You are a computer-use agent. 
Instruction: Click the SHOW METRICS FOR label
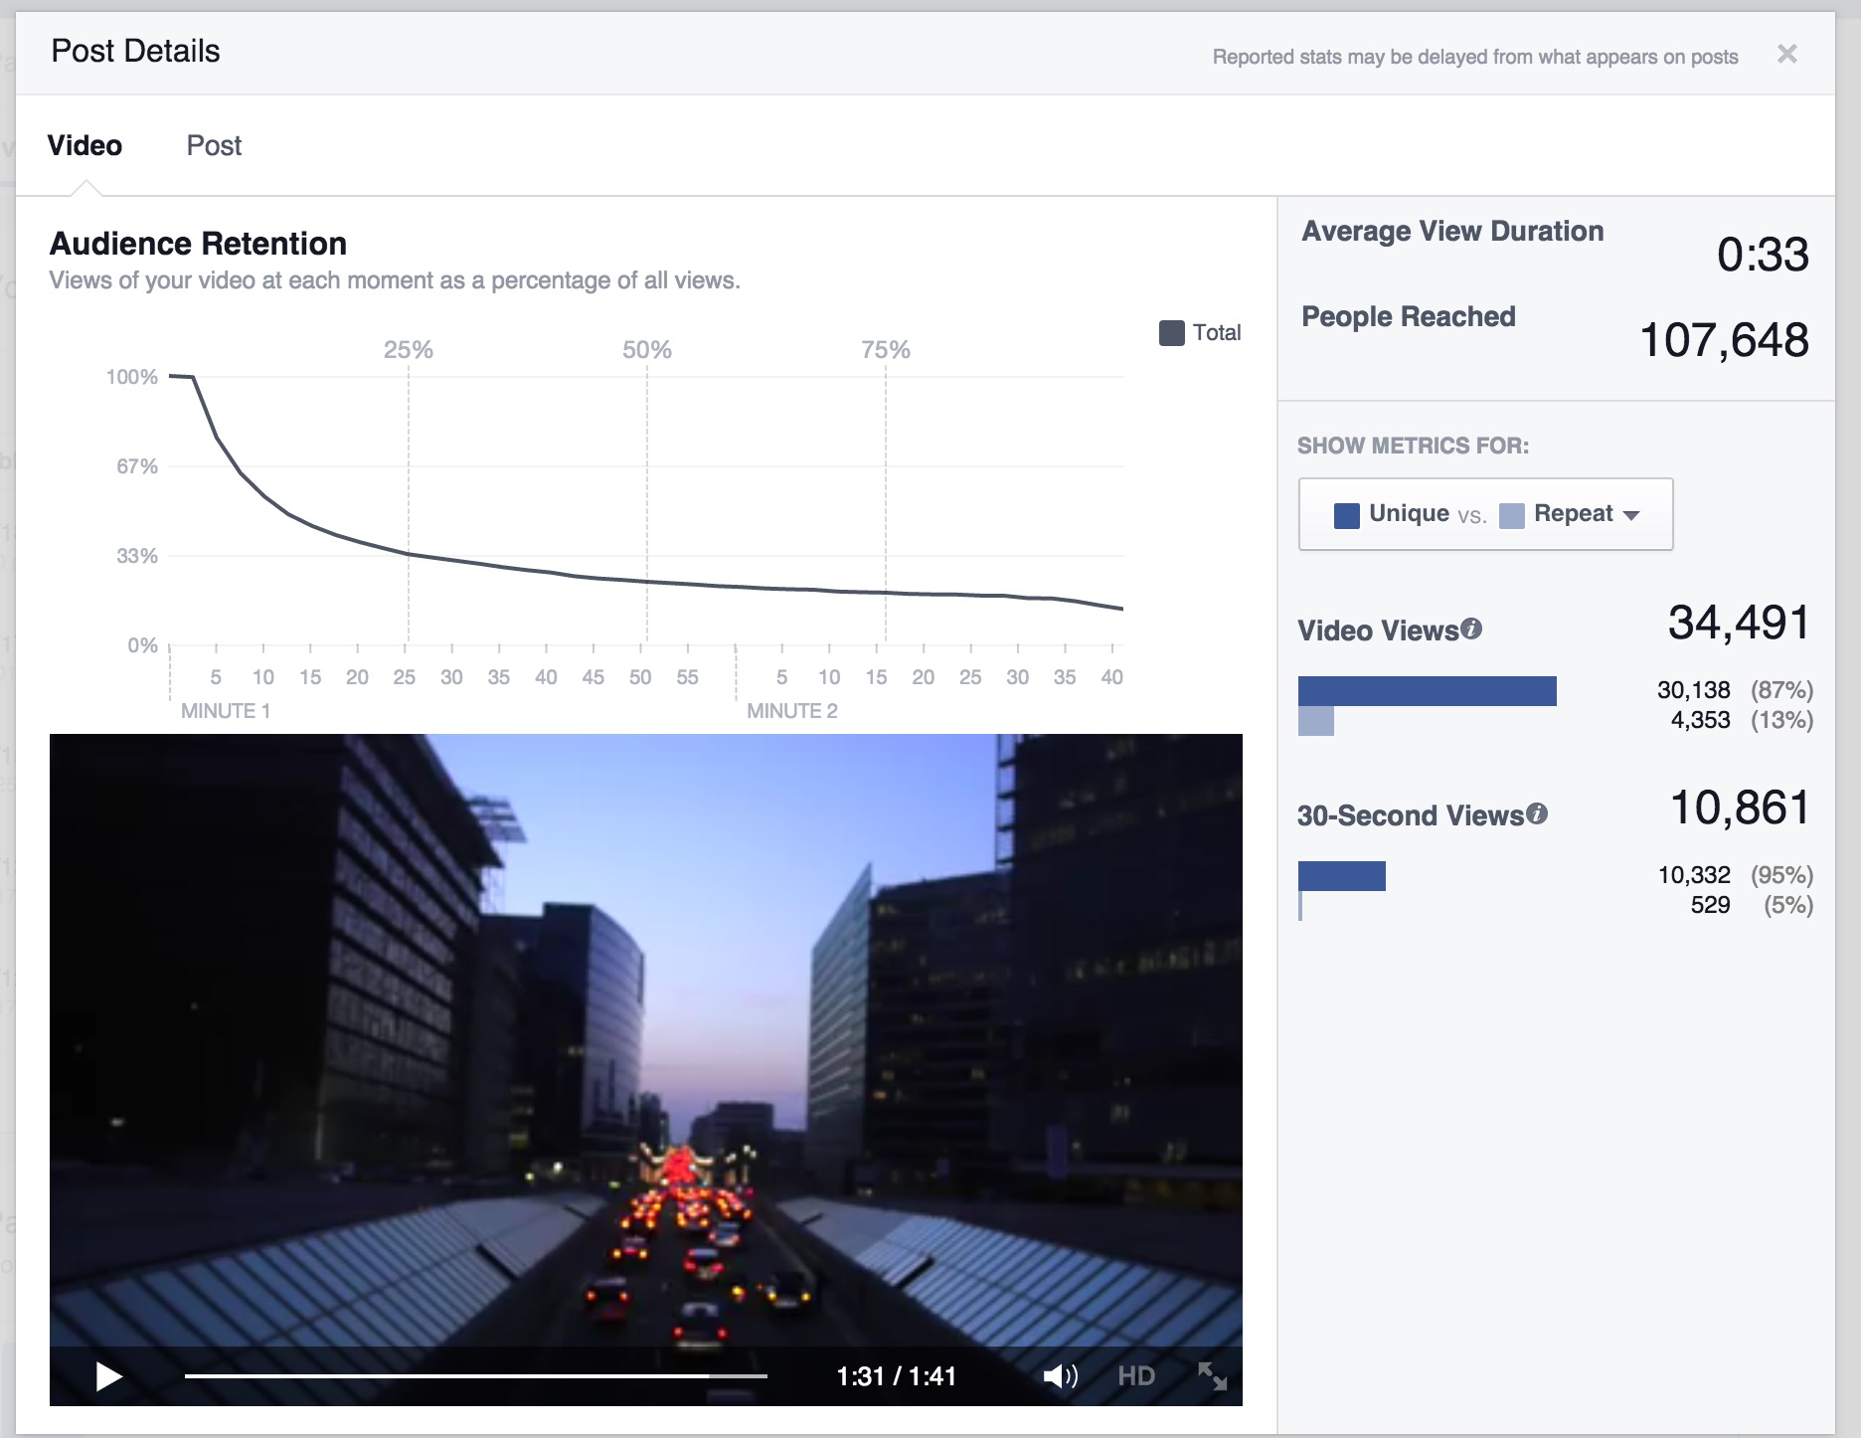1413,446
